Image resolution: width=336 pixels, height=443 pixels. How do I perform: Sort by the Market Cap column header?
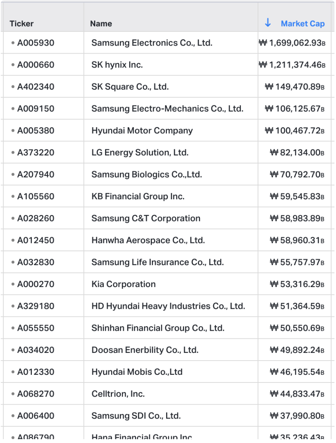coord(303,23)
